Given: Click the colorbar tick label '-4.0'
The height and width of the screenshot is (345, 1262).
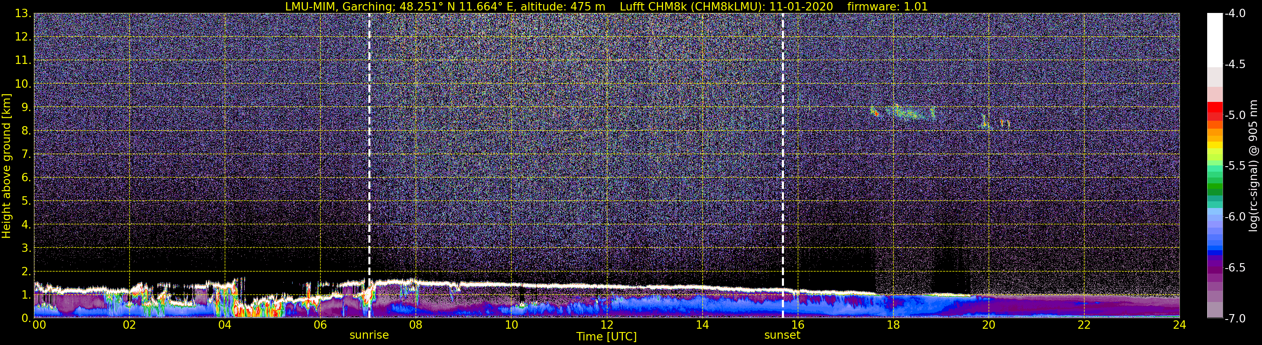Looking at the screenshot, I should 1234,13.
